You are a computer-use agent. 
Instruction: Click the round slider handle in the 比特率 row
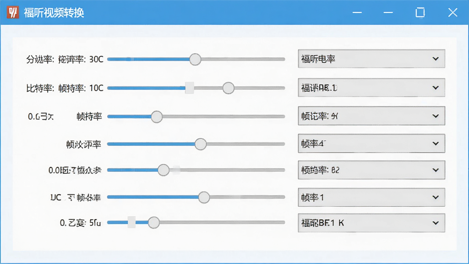(228, 88)
